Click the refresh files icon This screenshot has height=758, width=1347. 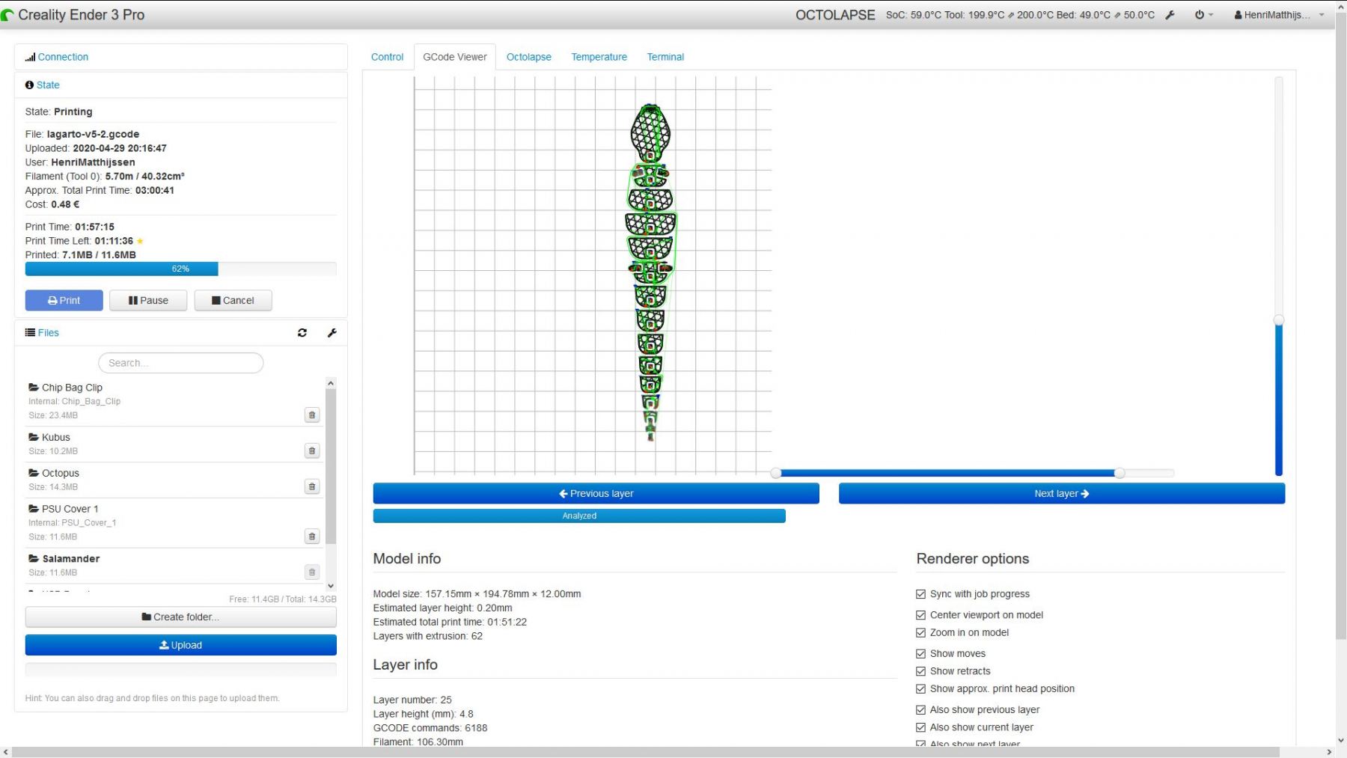coord(302,333)
